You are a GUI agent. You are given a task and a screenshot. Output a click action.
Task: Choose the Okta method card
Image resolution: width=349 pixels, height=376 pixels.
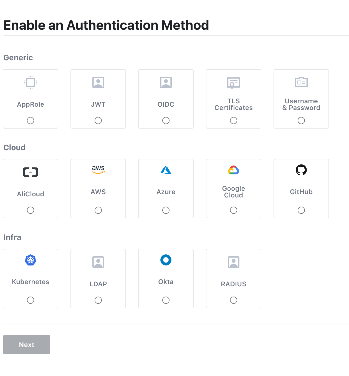click(166, 278)
